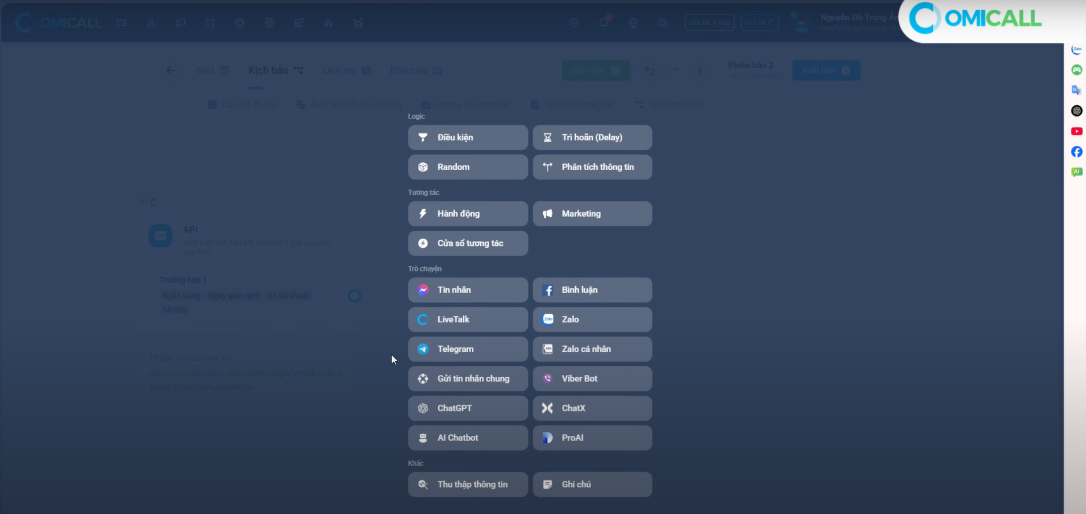
Task: Select Zalo cá nhân option
Action: point(592,349)
